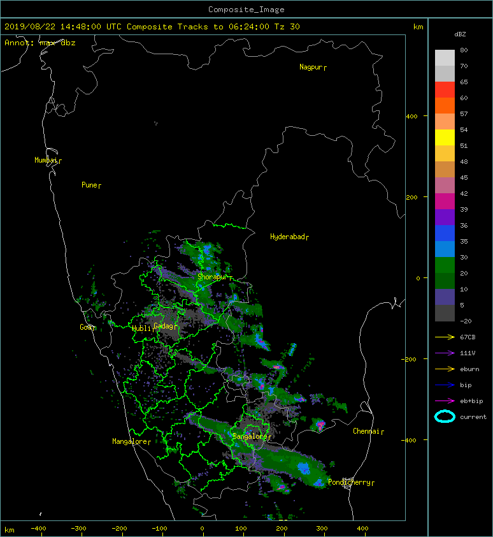
Task: Click the Shorapur station label
Action: (213, 277)
